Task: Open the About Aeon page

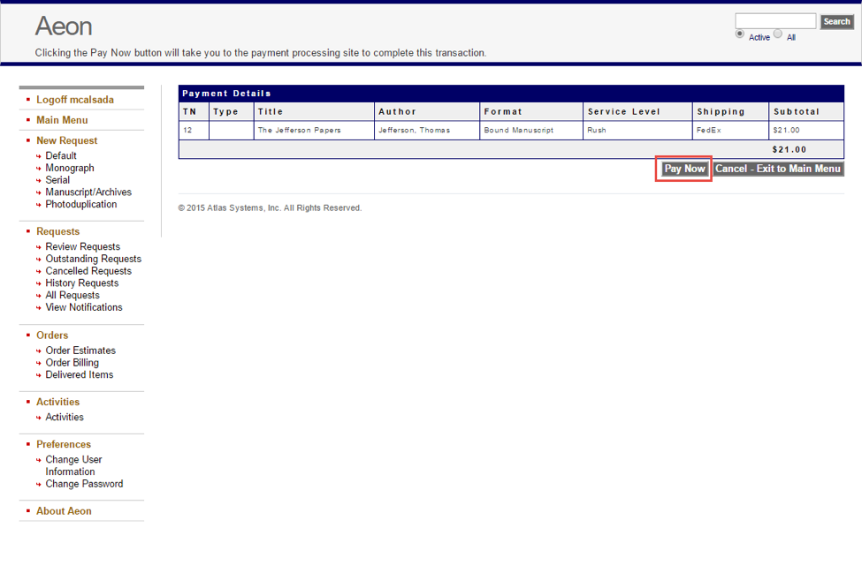Action: 63,510
